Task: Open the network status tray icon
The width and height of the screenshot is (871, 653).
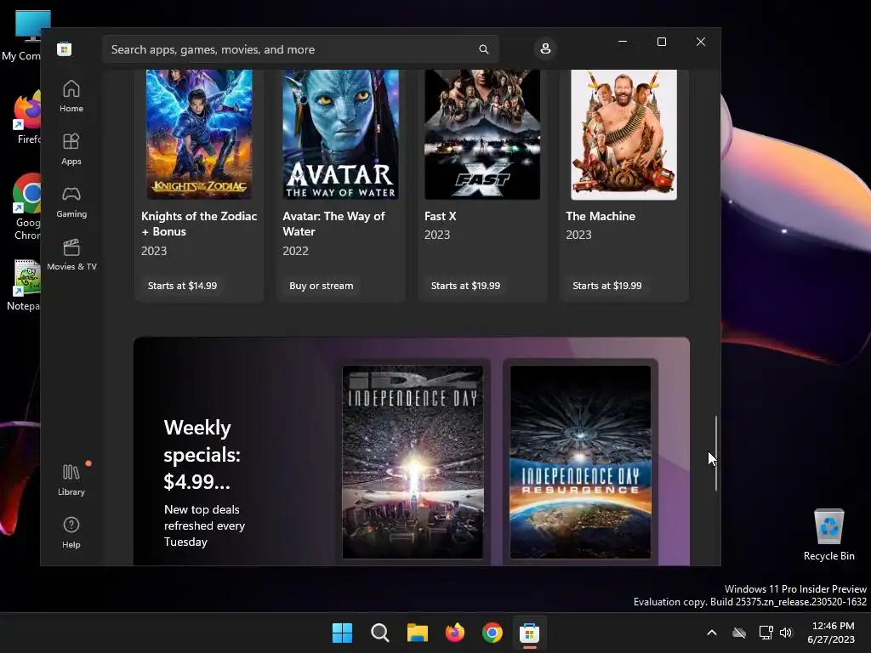Action: coord(766,633)
